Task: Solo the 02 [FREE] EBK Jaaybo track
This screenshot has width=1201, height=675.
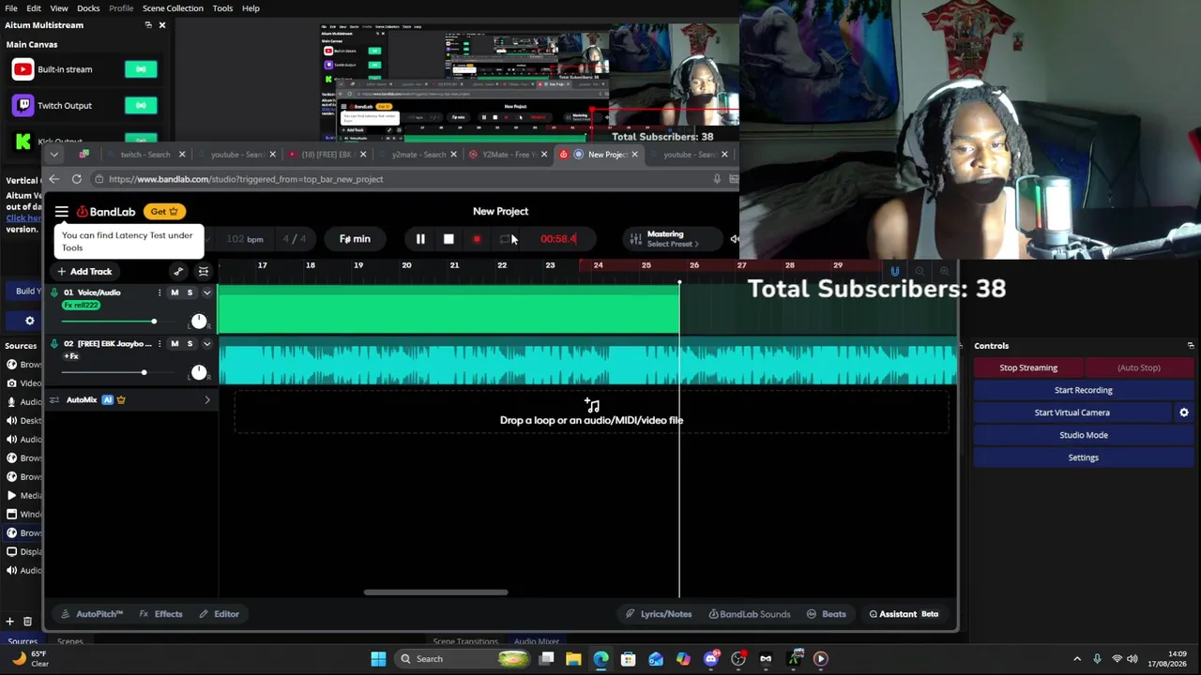Action: (x=190, y=344)
